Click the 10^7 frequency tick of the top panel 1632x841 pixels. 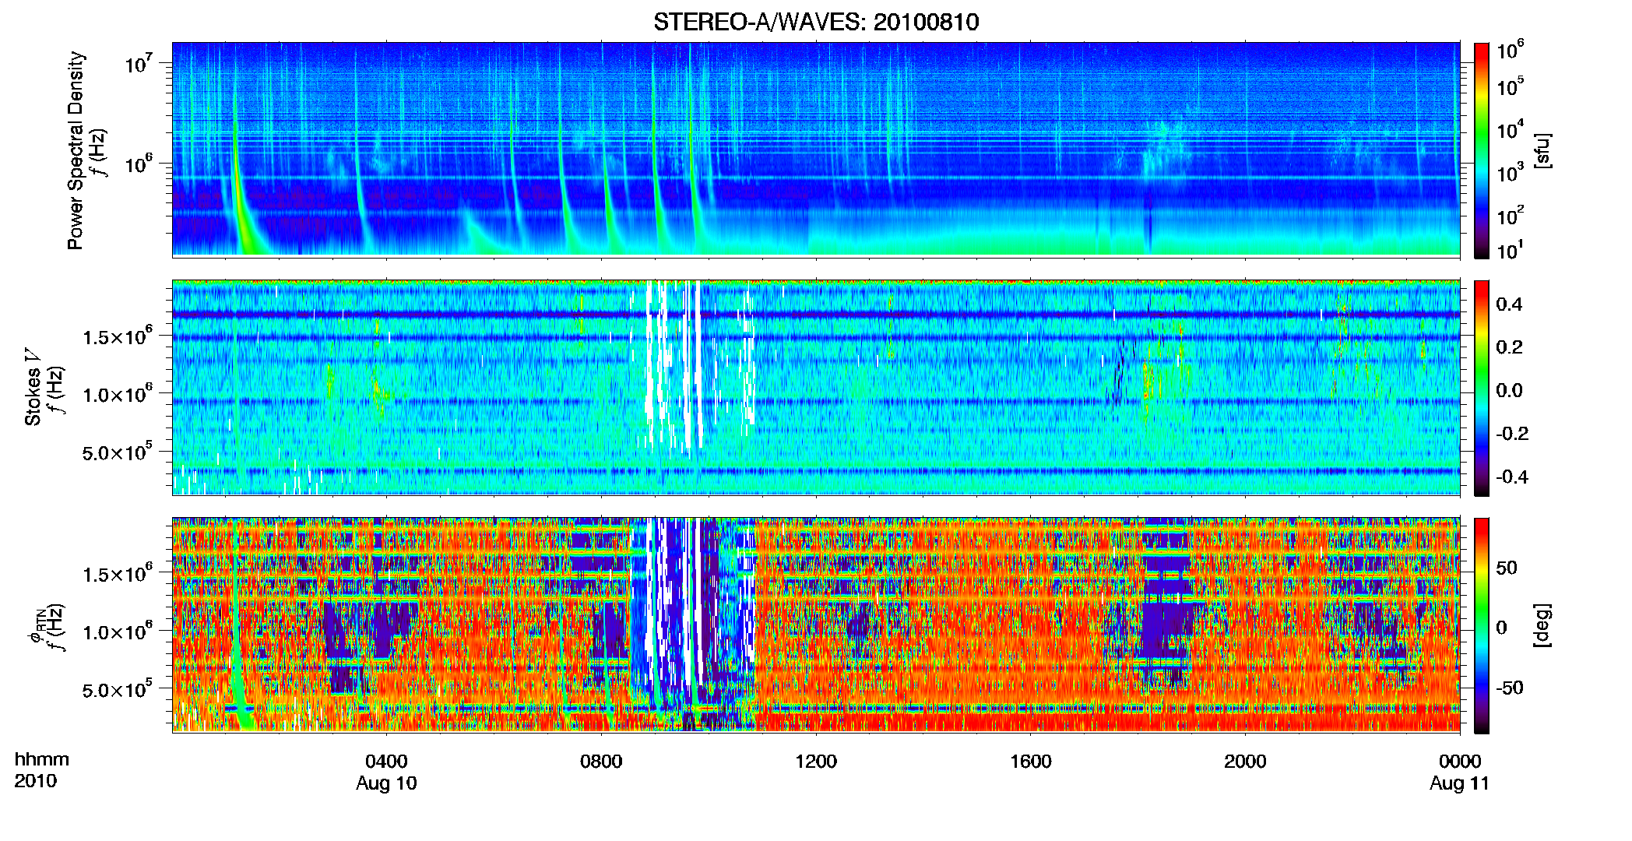(x=139, y=63)
